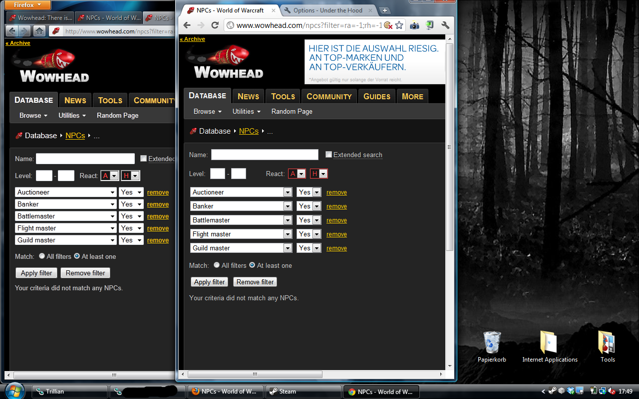The height and width of the screenshot is (399, 639).
Task: Tick Extended search checkbox in Chrome window
Action: click(328, 155)
